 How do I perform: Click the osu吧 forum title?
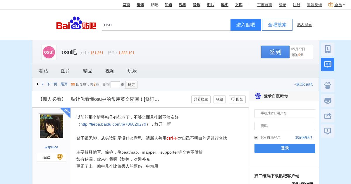coord(69,52)
